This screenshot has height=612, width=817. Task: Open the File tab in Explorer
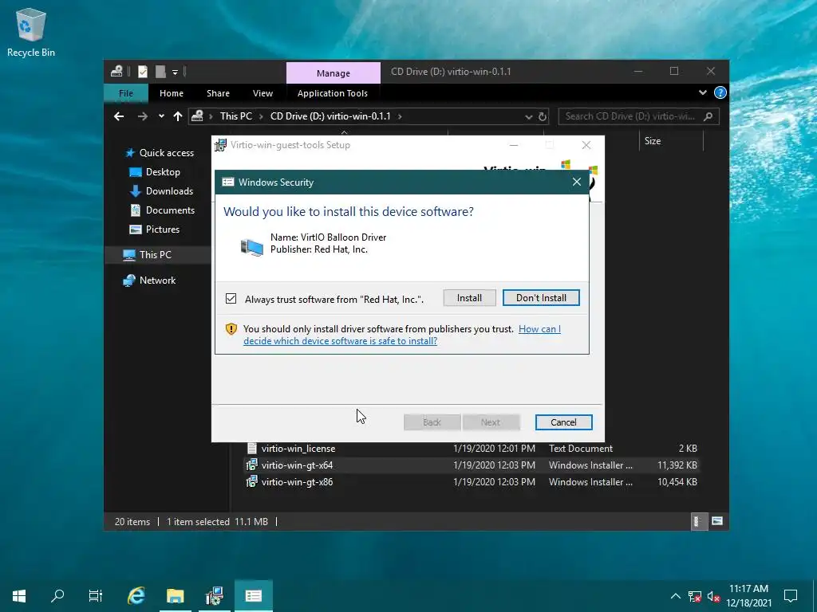pyautogui.click(x=126, y=93)
